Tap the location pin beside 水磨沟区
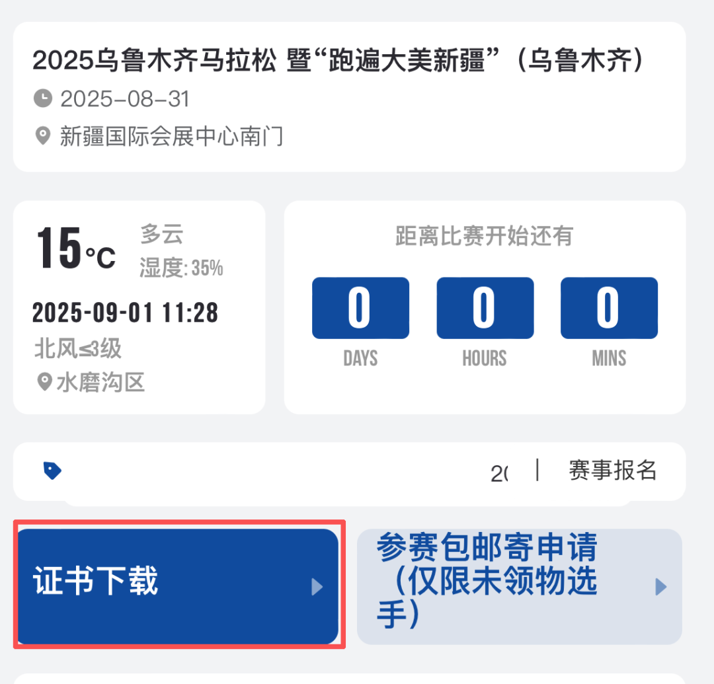Image resolution: width=714 pixels, height=684 pixels. 44,382
